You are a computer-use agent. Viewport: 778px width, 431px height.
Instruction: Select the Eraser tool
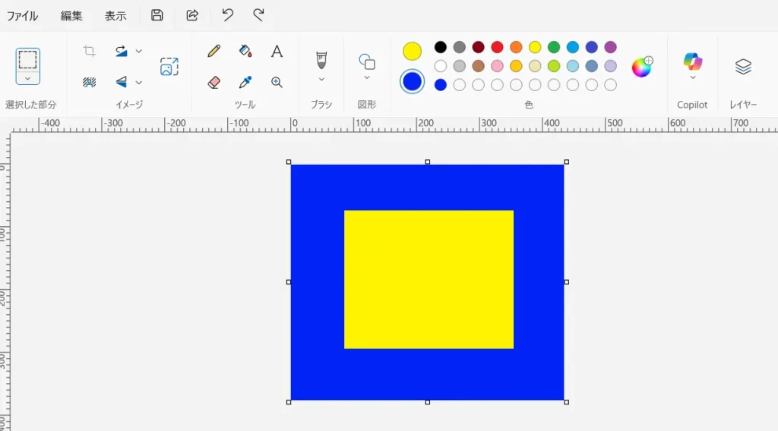point(214,82)
